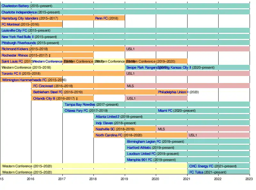Open the Indy Eleven link

(104, 123)
